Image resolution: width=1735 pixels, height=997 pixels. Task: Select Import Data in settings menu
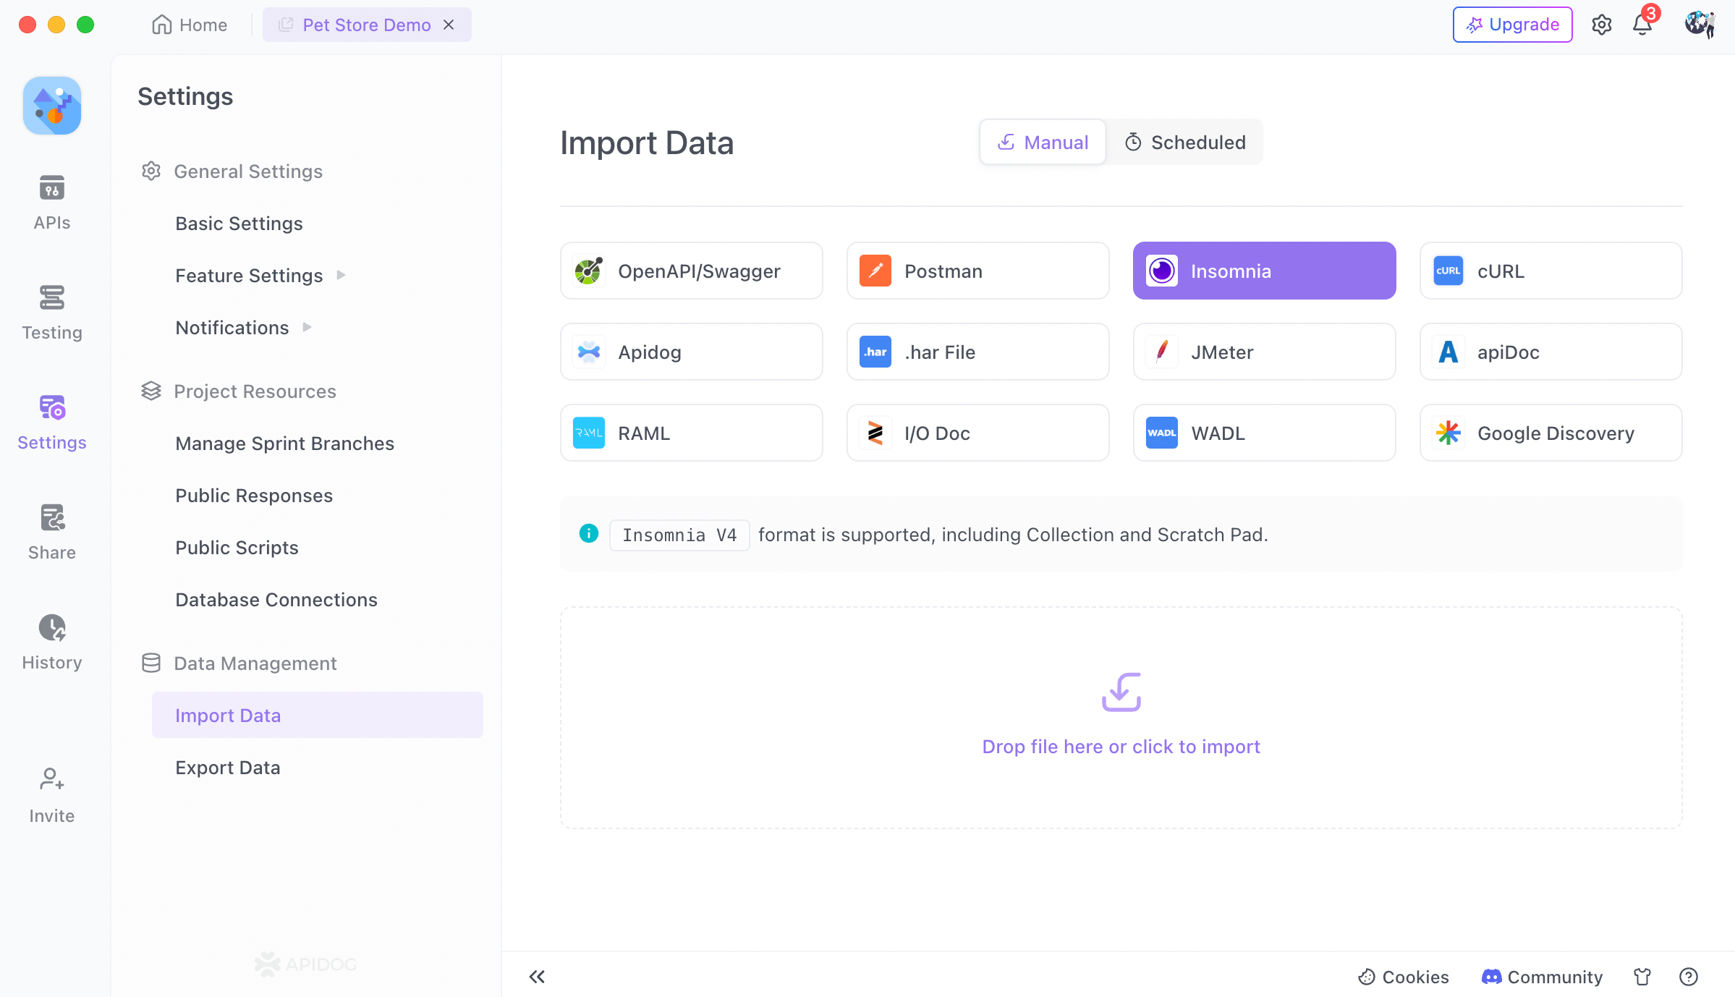pyautogui.click(x=317, y=715)
